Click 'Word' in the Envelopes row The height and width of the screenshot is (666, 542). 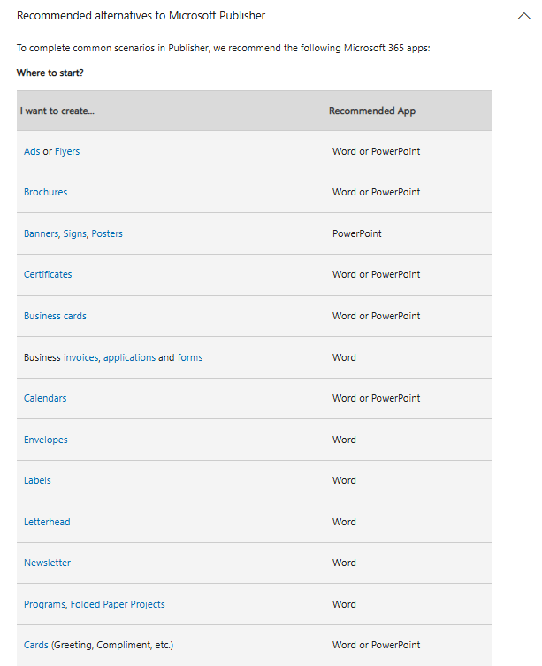[x=344, y=440]
